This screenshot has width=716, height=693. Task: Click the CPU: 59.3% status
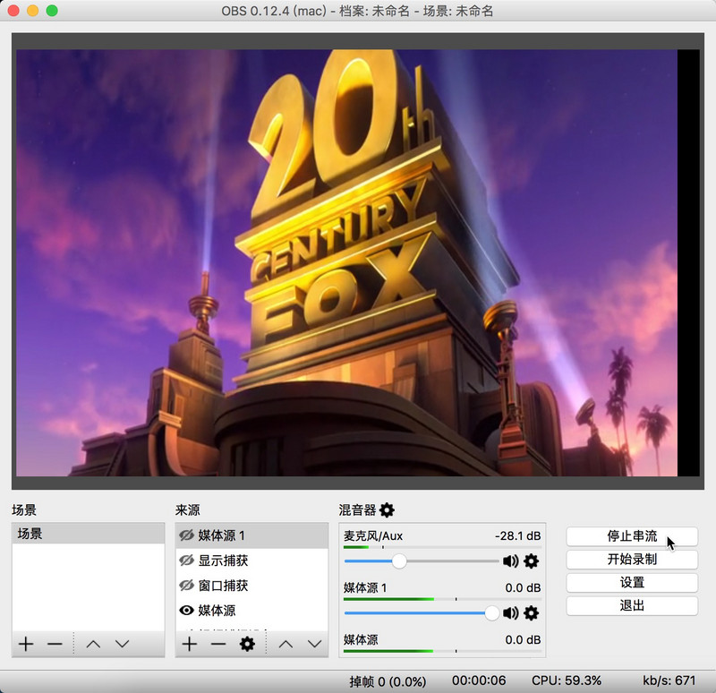(x=567, y=680)
